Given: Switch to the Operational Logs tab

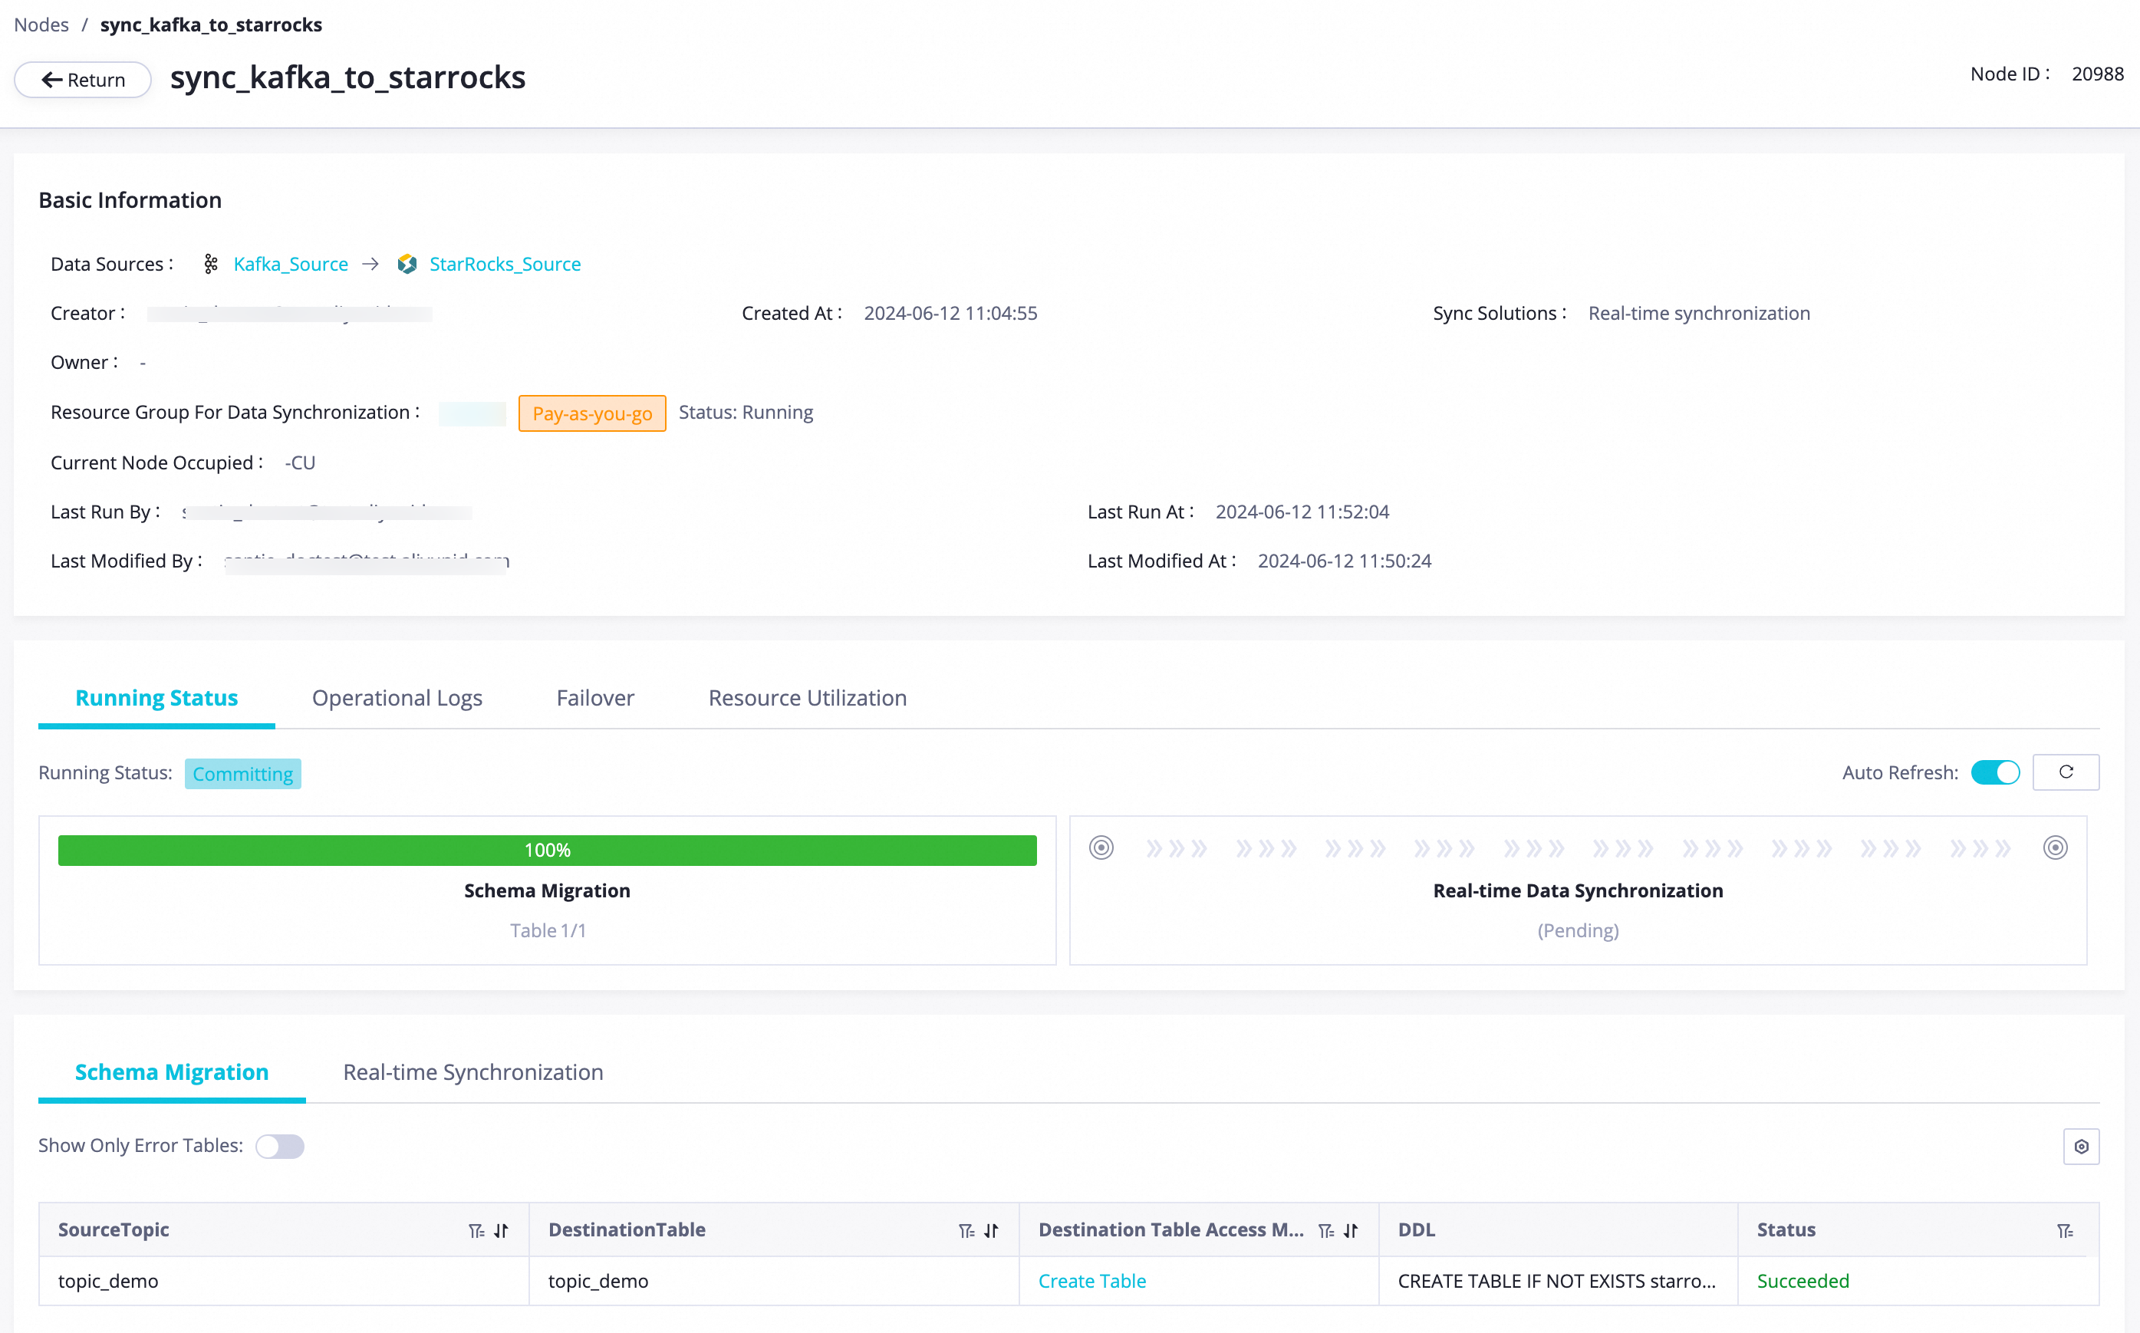Looking at the screenshot, I should (x=397, y=697).
